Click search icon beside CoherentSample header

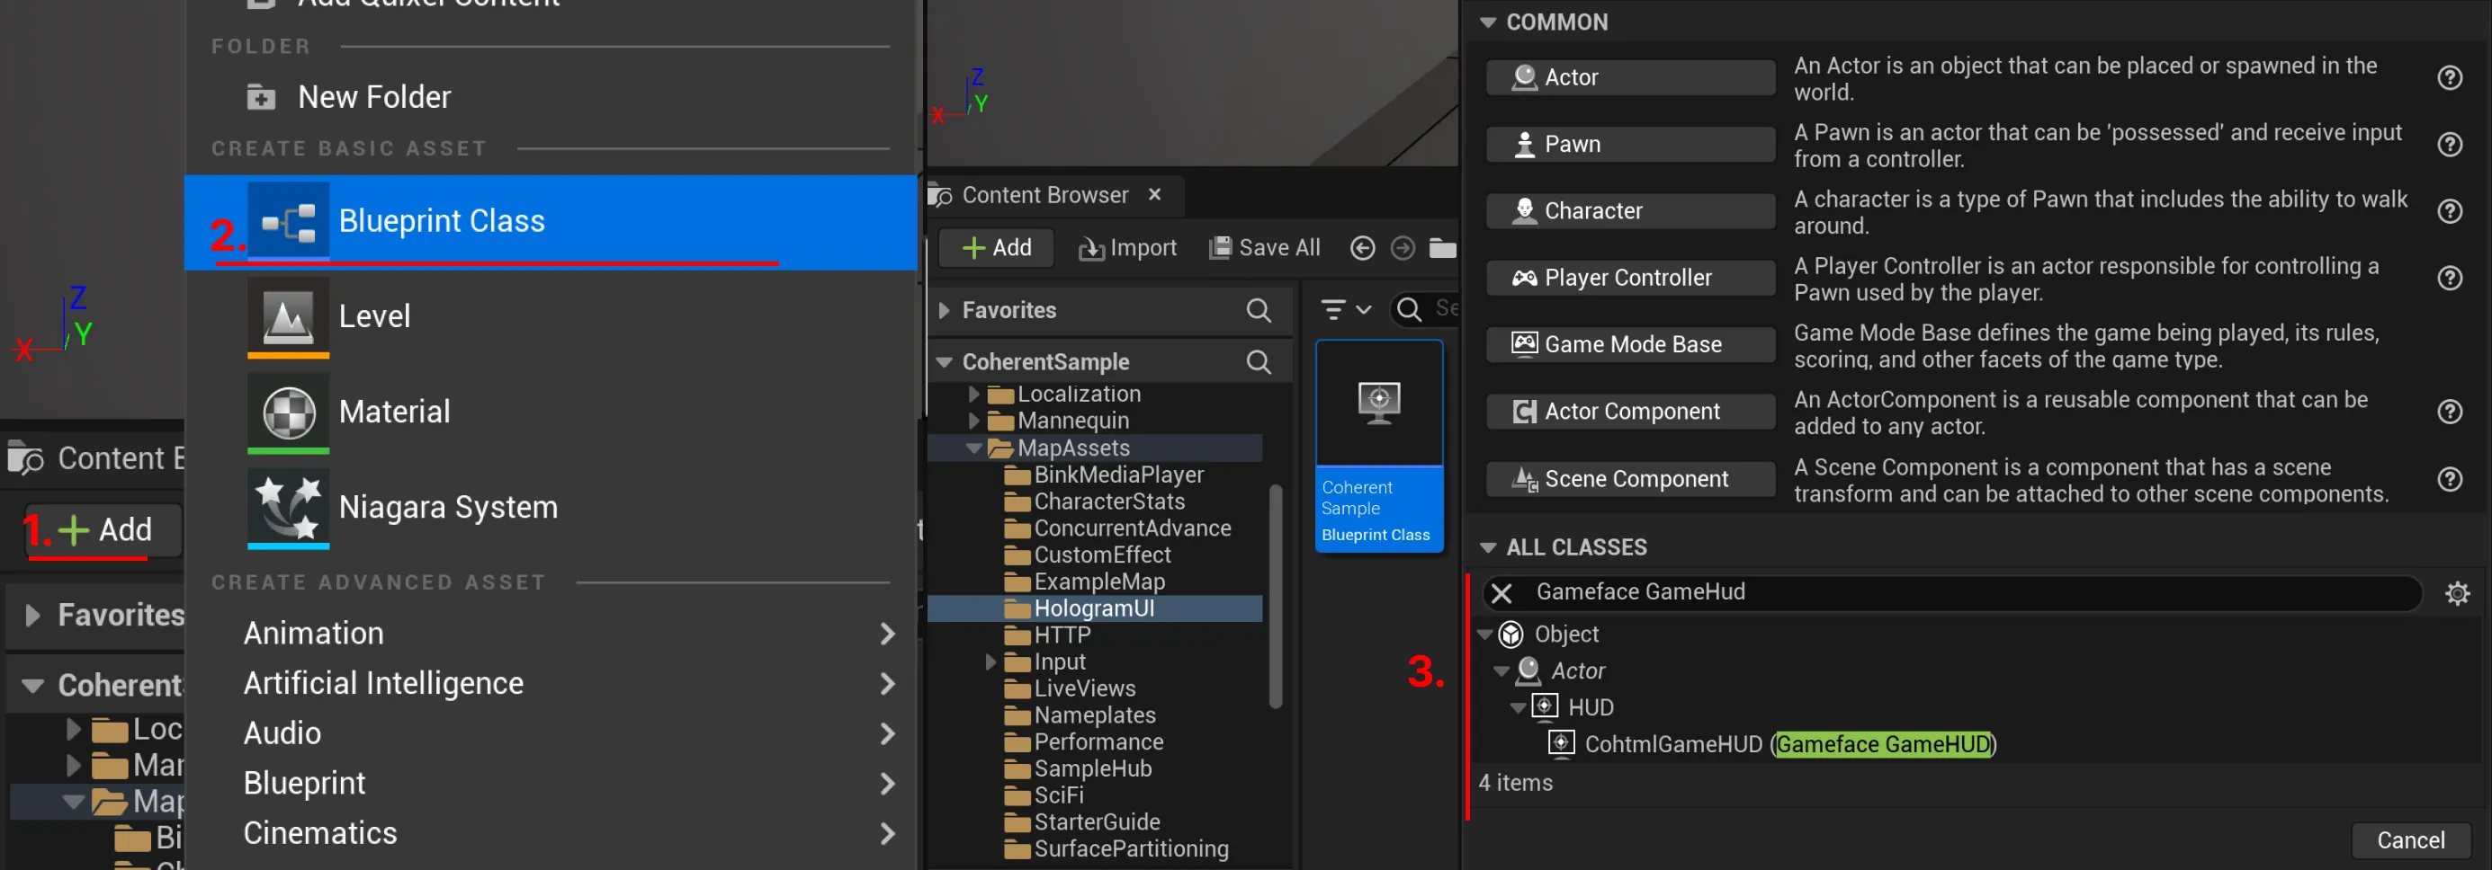[x=1258, y=361]
